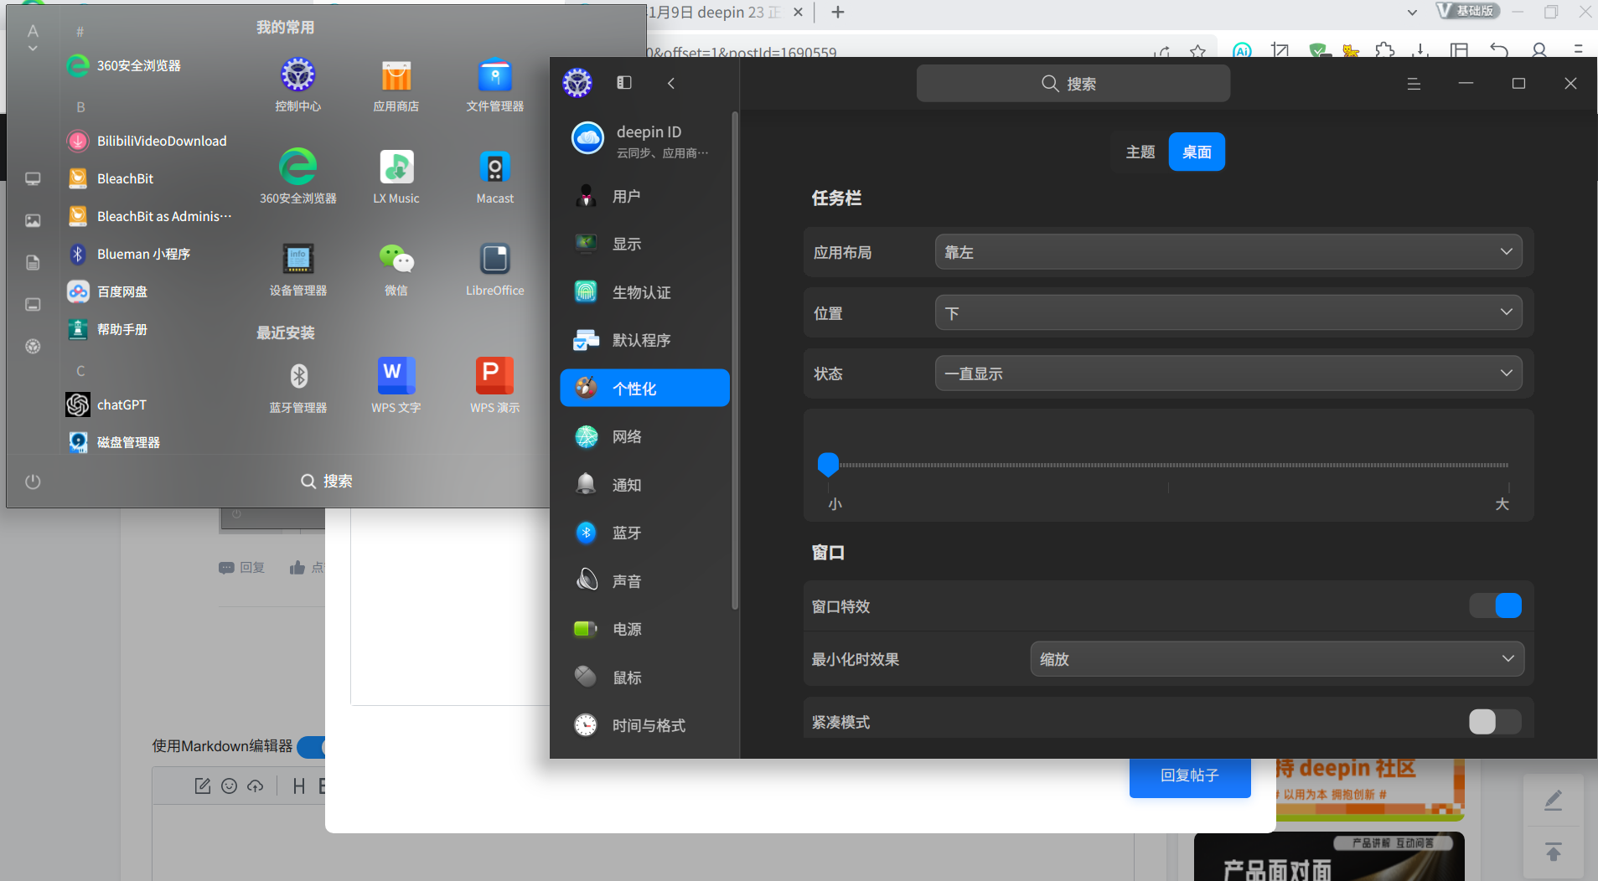This screenshot has height=881, width=1598.
Task: Launch 磁盘管理器 from the launcher list
Action: (x=114, y=442)
